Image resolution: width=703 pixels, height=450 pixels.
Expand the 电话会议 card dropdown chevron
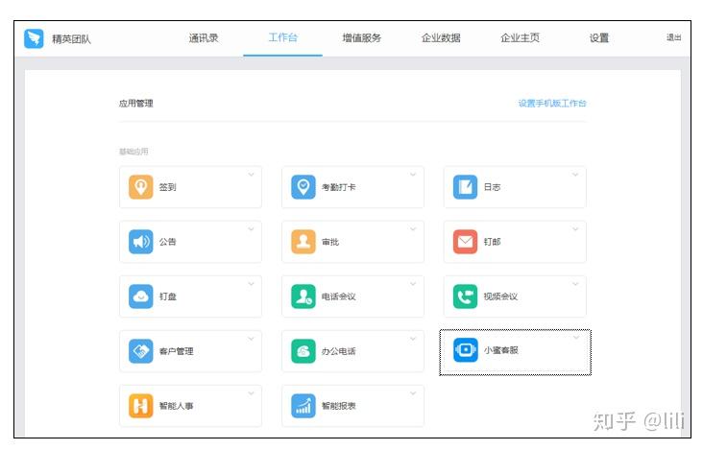click(413, 284)
